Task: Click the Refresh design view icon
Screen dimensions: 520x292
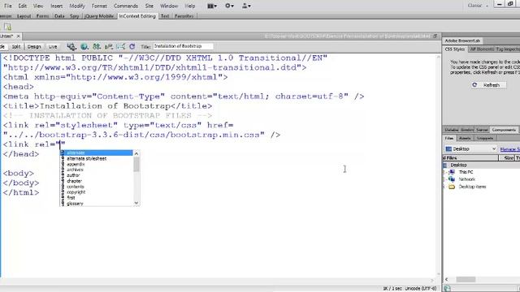Action: 132,47
